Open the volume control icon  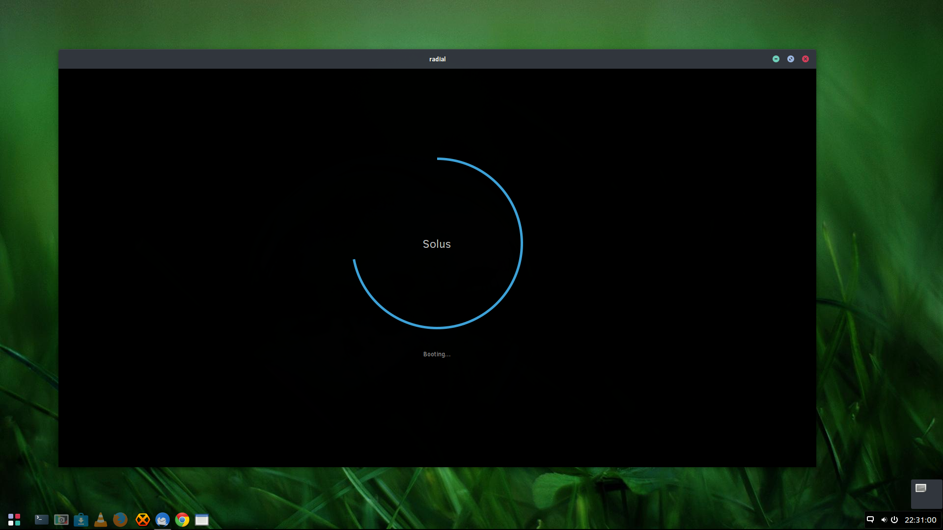884,520
